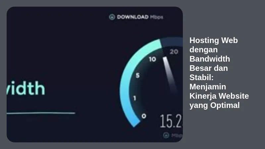Click the teal underline below 'width'

coord(41,113)
